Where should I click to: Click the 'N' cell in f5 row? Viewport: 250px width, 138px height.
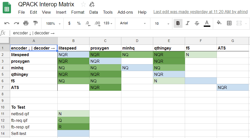click(169, 81)
